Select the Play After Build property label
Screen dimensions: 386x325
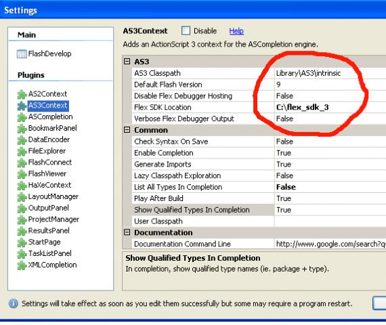[158, 198]
